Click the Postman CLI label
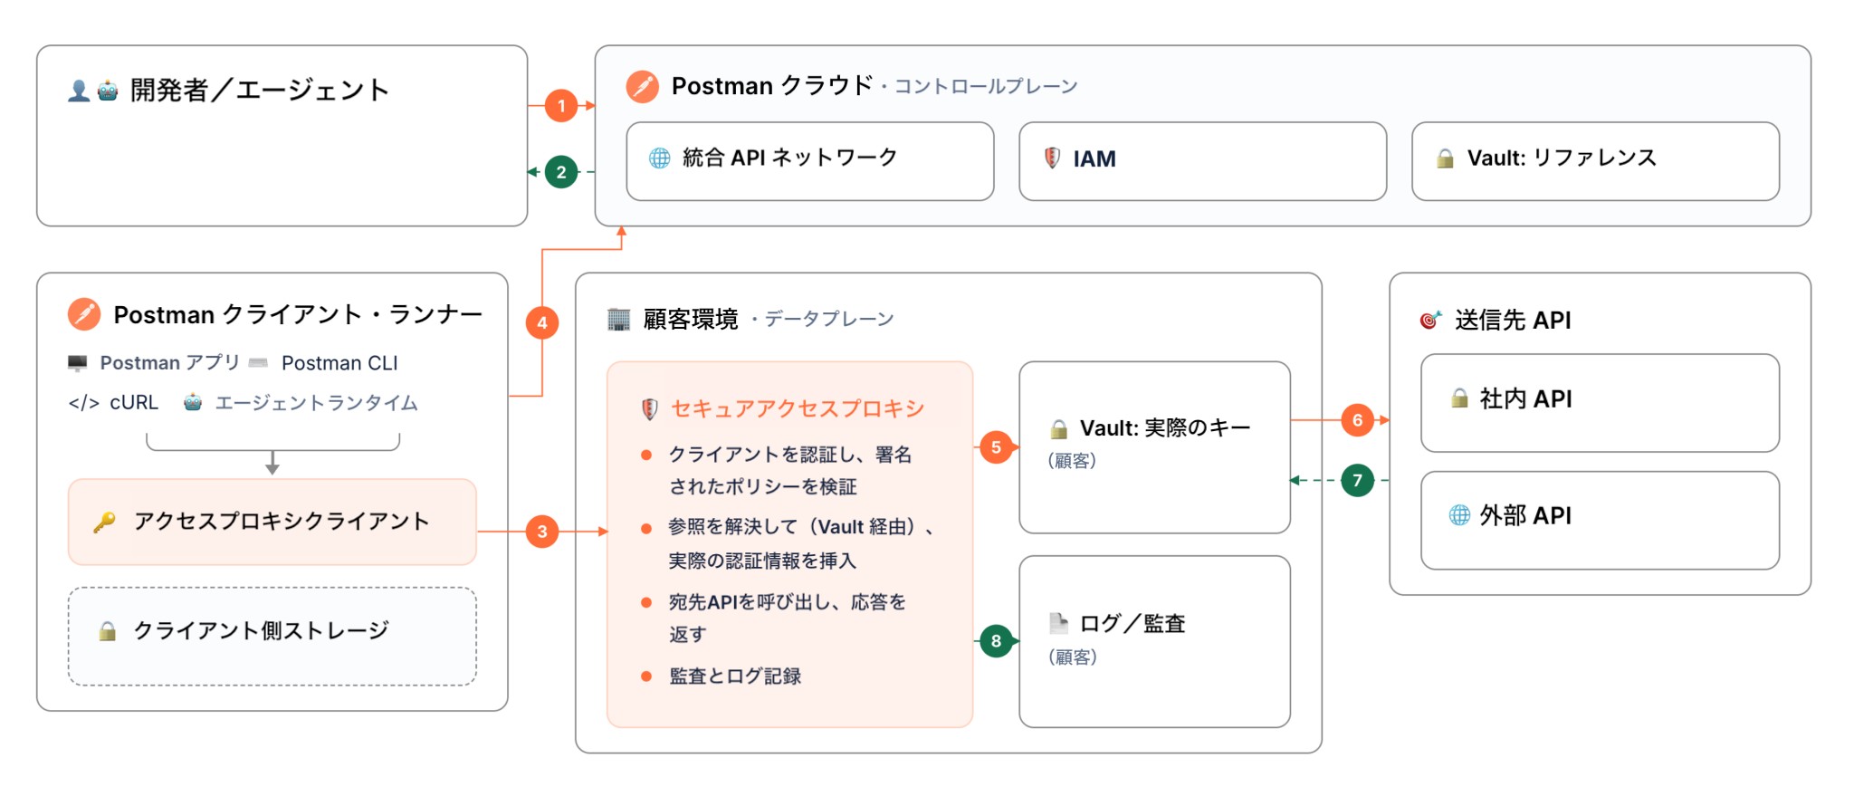Viewport: 1854px width, 796px height. tap(339, 363)
